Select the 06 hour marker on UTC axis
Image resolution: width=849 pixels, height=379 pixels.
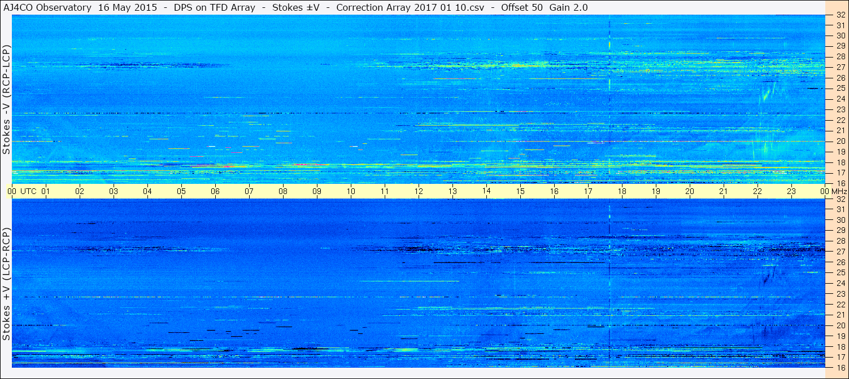tap(215, 191)
